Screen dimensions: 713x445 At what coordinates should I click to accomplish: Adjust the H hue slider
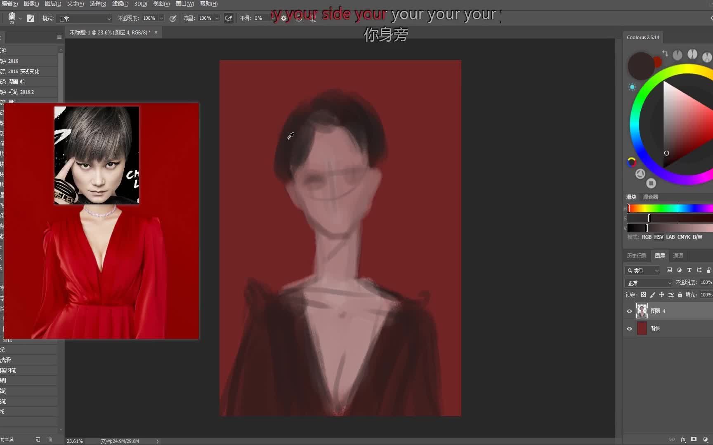(x=670, y=208)
